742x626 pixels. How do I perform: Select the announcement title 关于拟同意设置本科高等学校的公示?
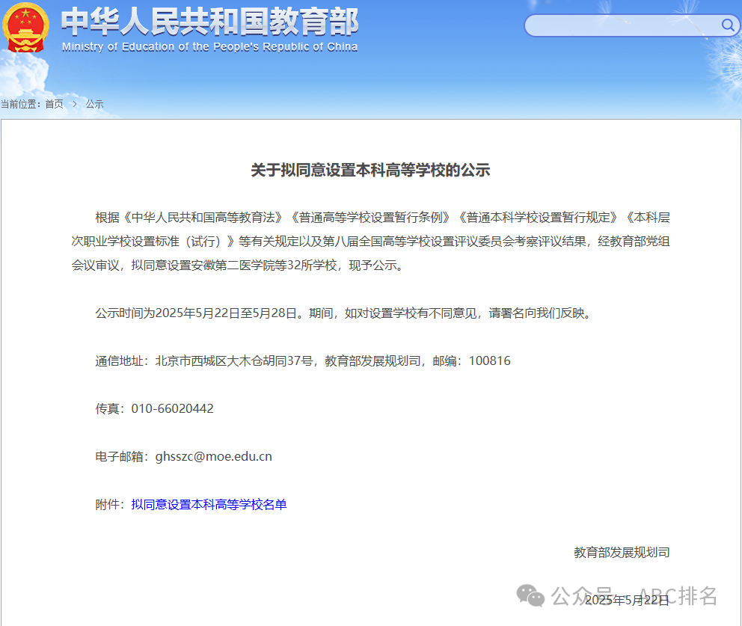click(370, 171)
